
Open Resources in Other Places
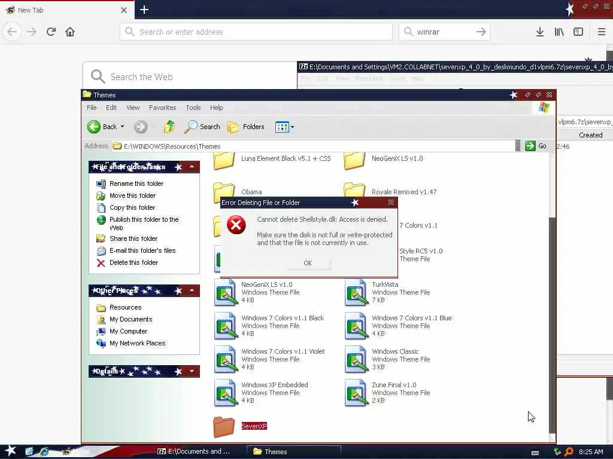click(125, 308)
